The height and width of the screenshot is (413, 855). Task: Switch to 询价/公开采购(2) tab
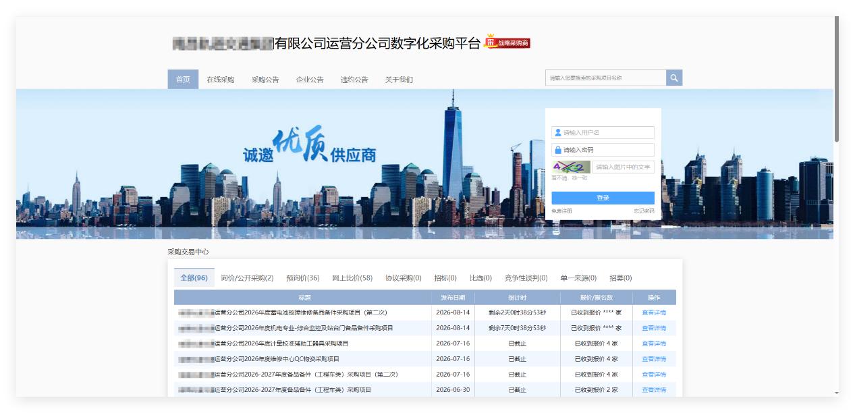[x=247, y=278]
